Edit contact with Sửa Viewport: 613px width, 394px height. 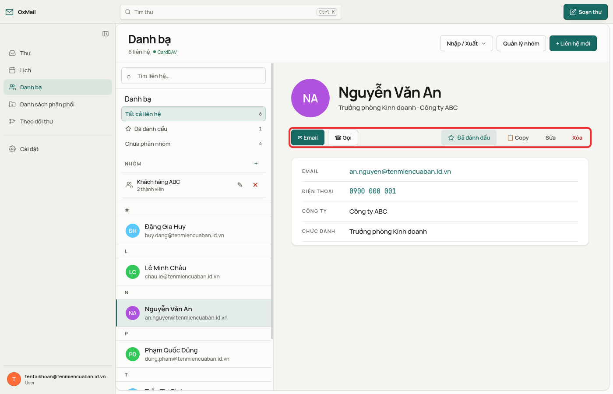(550, 137)
